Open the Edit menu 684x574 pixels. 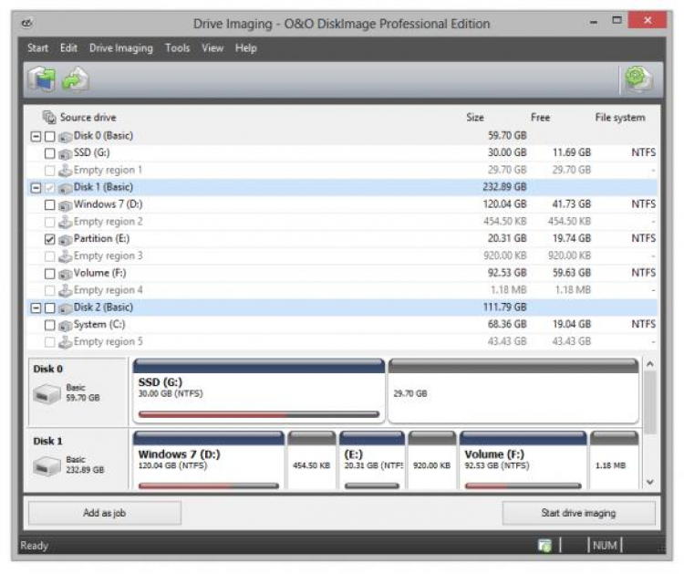[x=68, y=48]
